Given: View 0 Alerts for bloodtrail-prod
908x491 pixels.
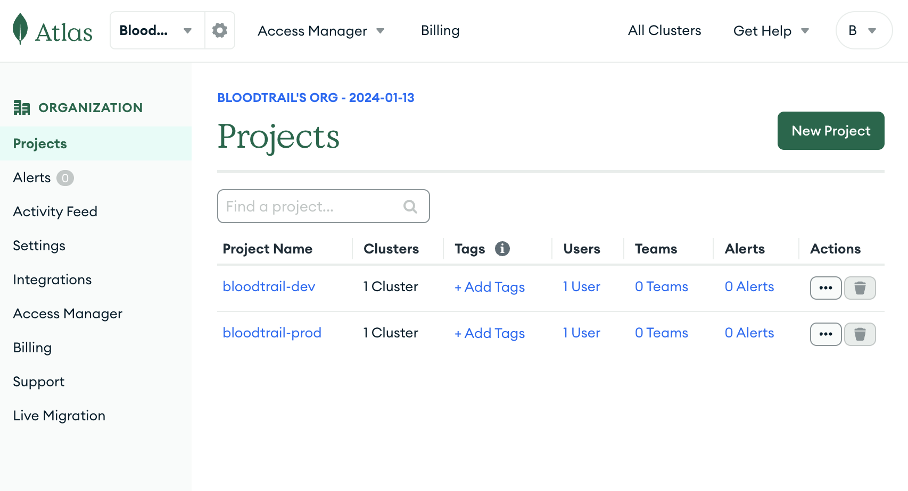Looking at the screenshot, I should point(749,333).
